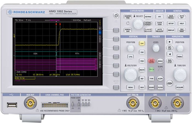The image size is (192, 131).
Task: Open QUICK VIEW analysis
Action: 159,23
